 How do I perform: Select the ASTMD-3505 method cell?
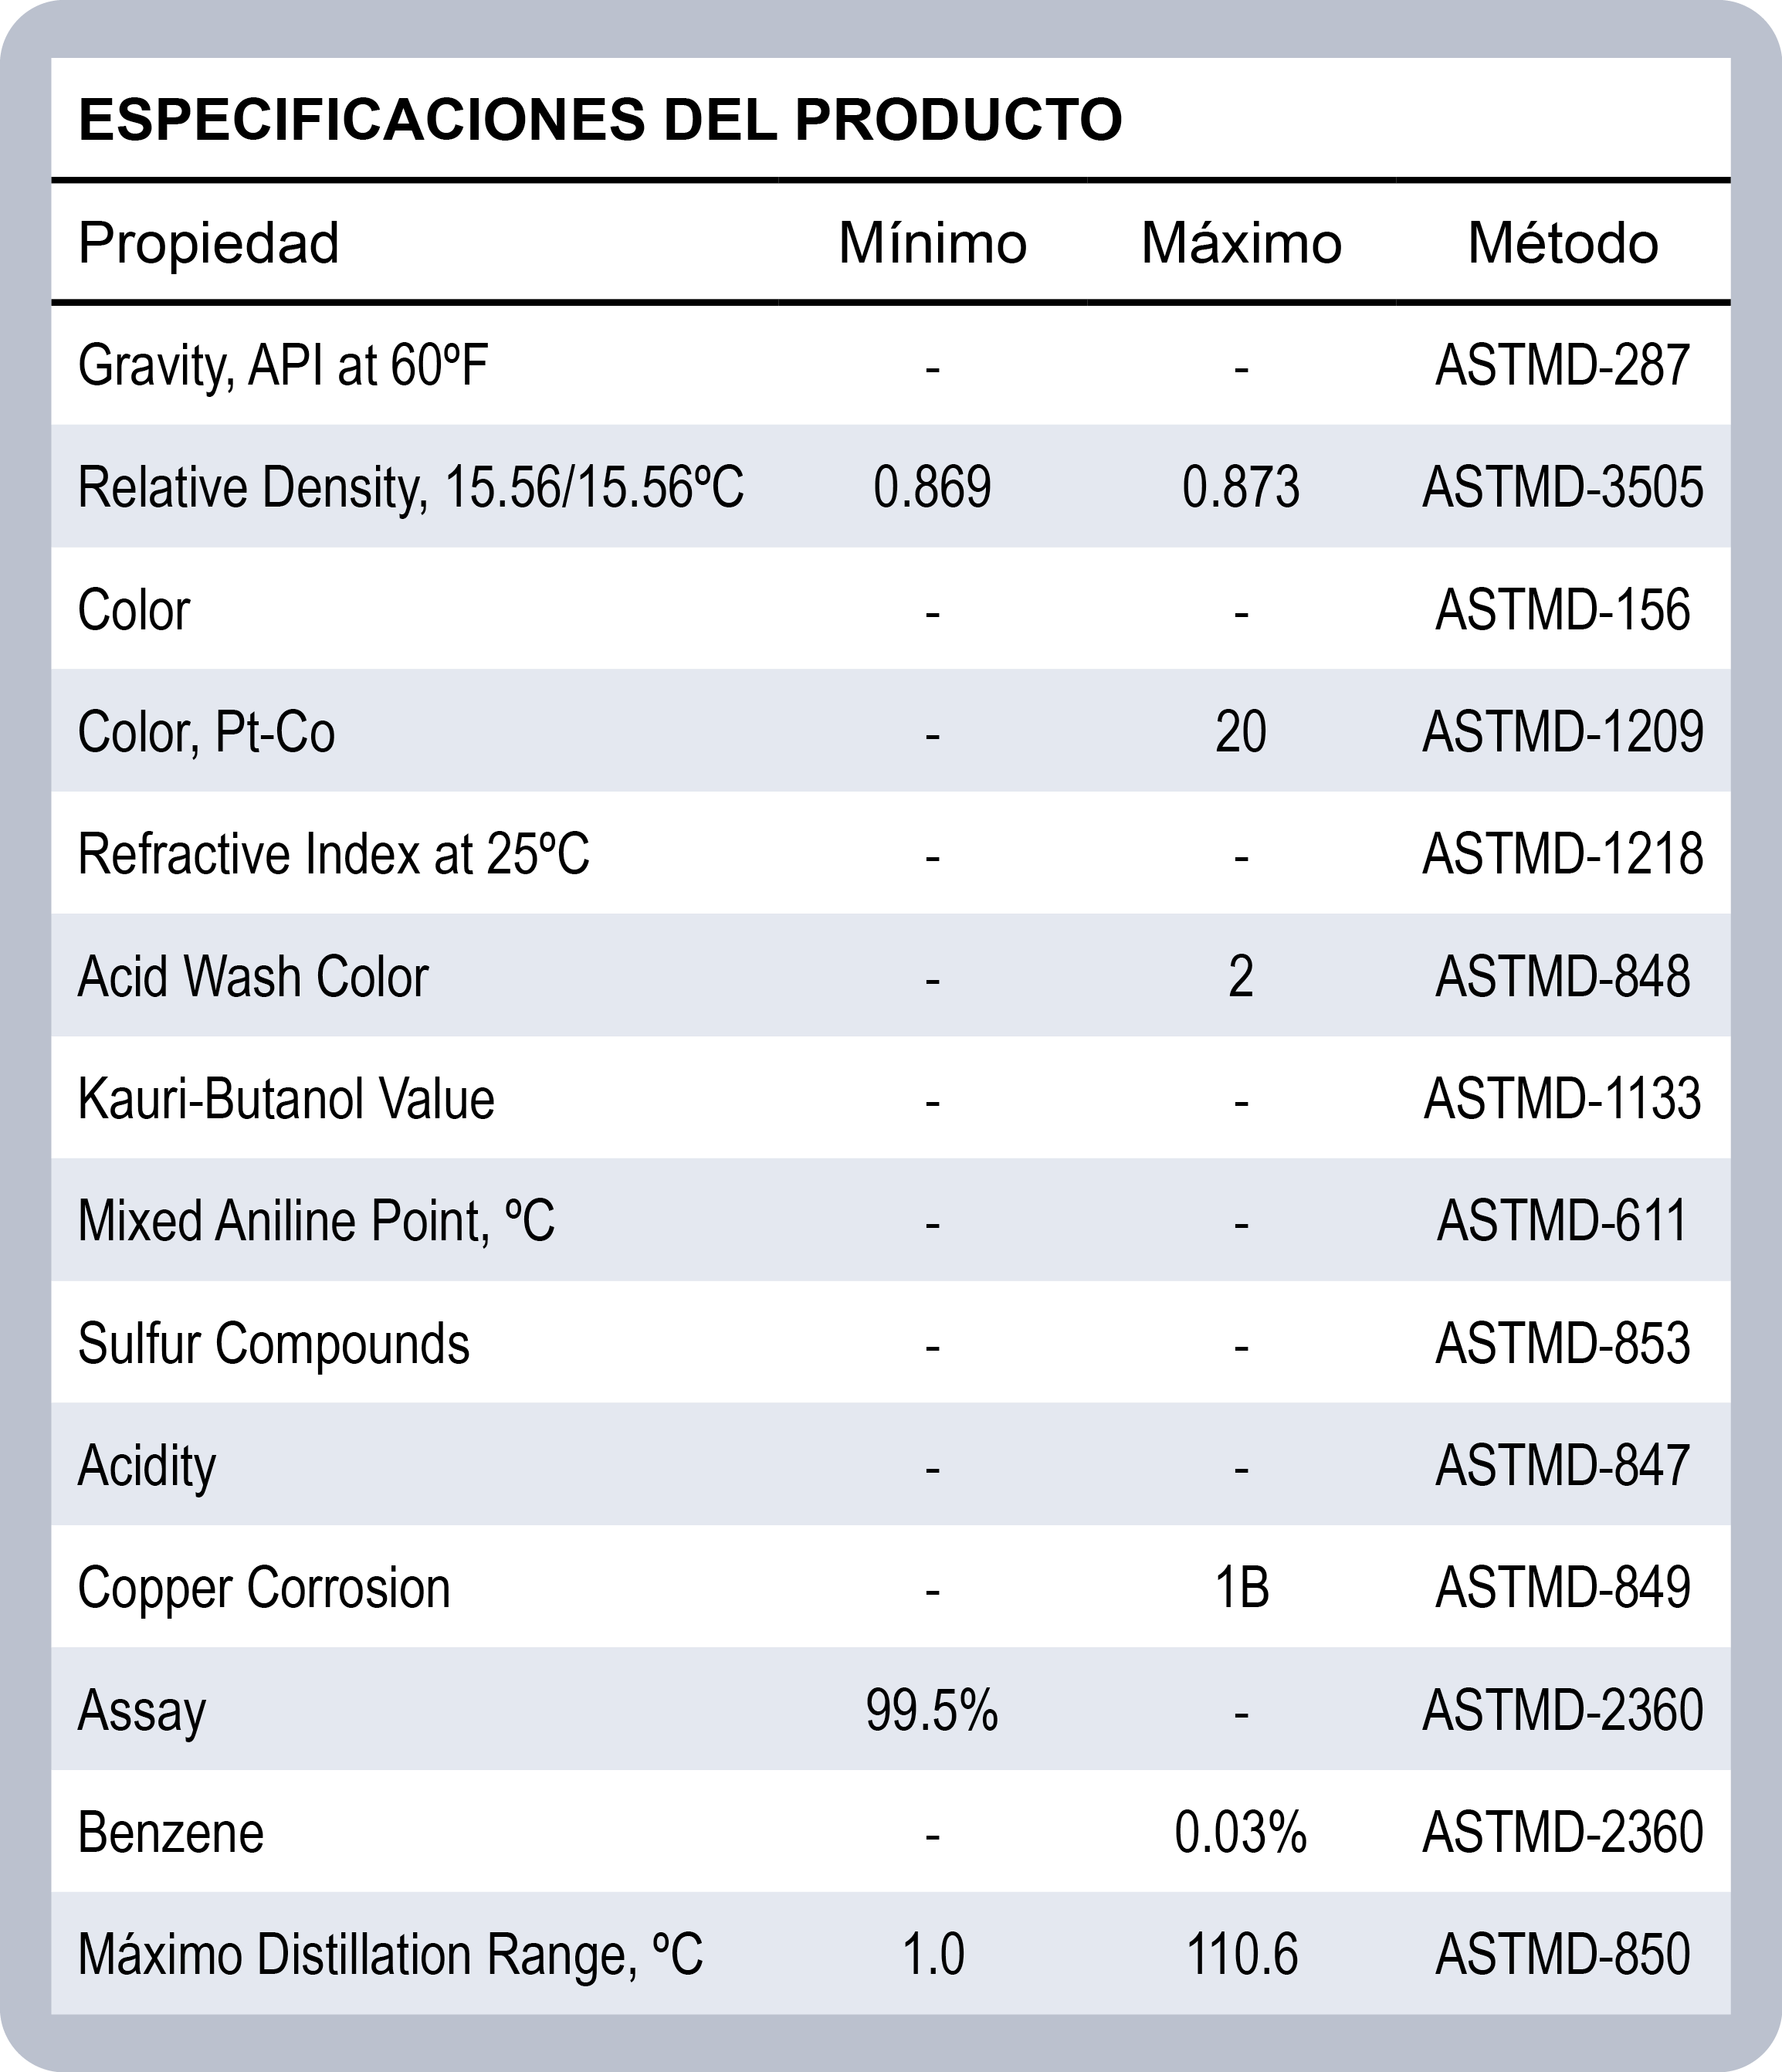click(x=1562, y=488)
